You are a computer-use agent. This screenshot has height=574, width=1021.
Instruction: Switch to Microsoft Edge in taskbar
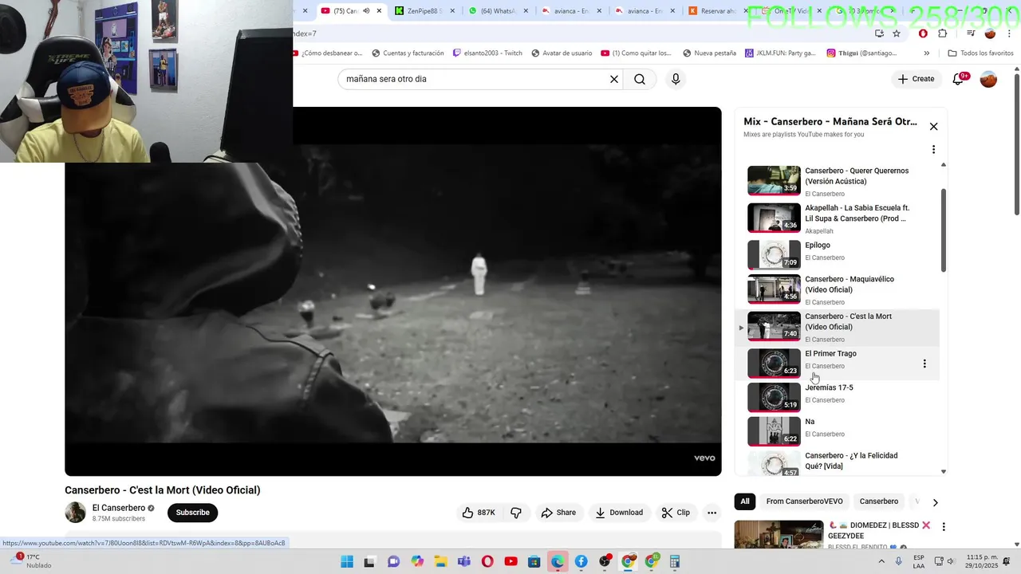tap(558, 562)
